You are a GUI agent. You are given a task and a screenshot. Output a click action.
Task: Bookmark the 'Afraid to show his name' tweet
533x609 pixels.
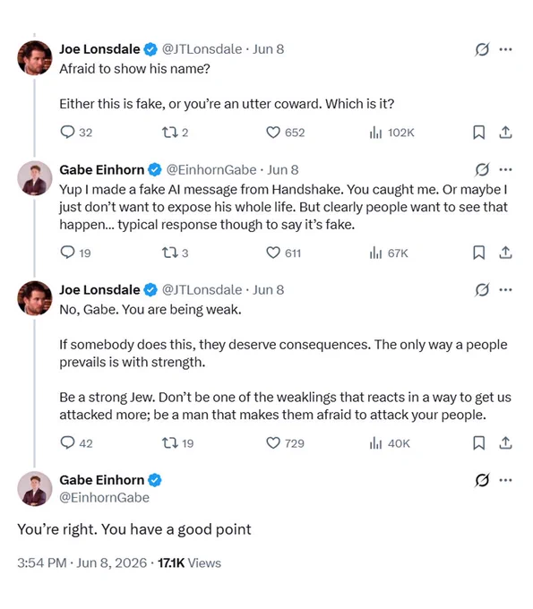coord(478,133)
